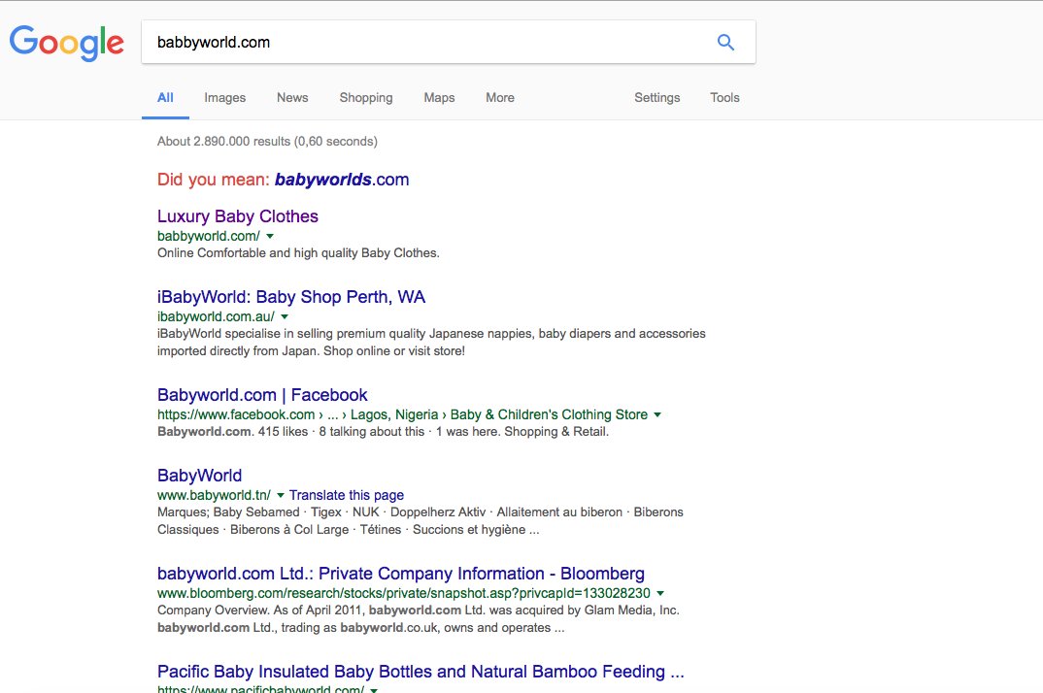The width and height of the screenshot is (1043, 693).
Task: Switch to the Images tab
Action: tap(225, 98)
